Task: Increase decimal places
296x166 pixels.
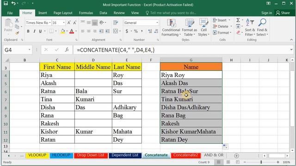Action: [x=150, y=31]
